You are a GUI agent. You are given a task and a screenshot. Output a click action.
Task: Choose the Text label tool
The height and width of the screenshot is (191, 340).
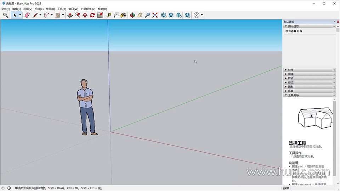[x=117, y=15]
